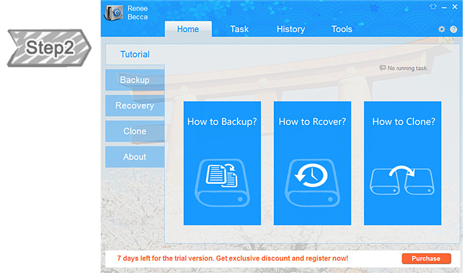Click the clone two-drives arrow icon

pos(402,181)
